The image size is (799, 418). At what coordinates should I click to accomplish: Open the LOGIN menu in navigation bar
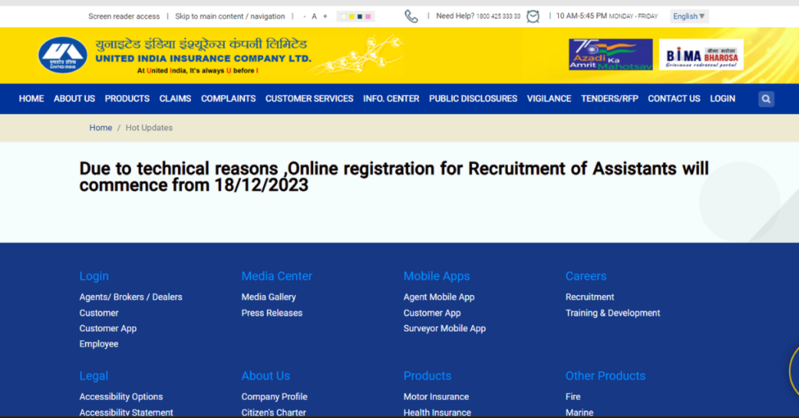(723, 99)
